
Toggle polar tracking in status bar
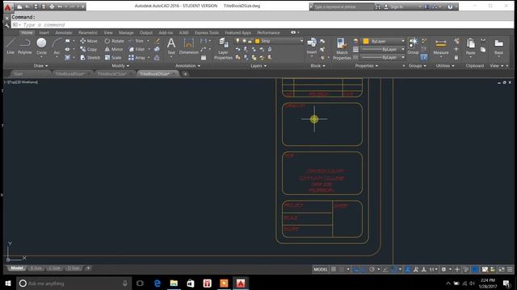372,269
